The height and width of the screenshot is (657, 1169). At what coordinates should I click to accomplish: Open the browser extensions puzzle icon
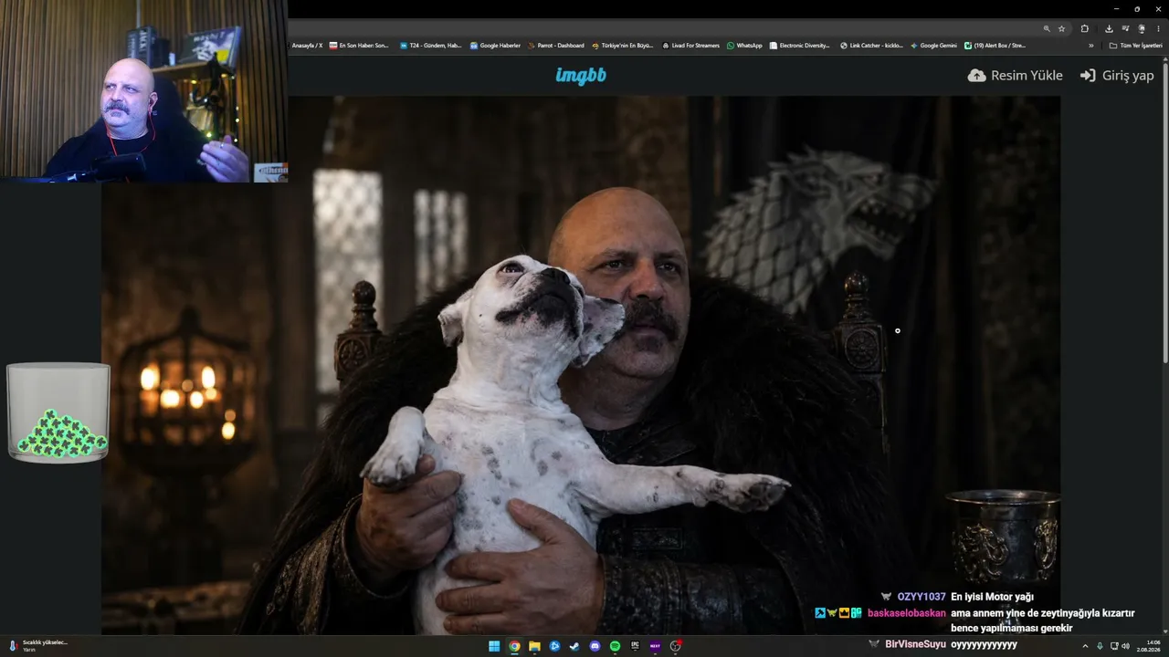point(1085,28)
